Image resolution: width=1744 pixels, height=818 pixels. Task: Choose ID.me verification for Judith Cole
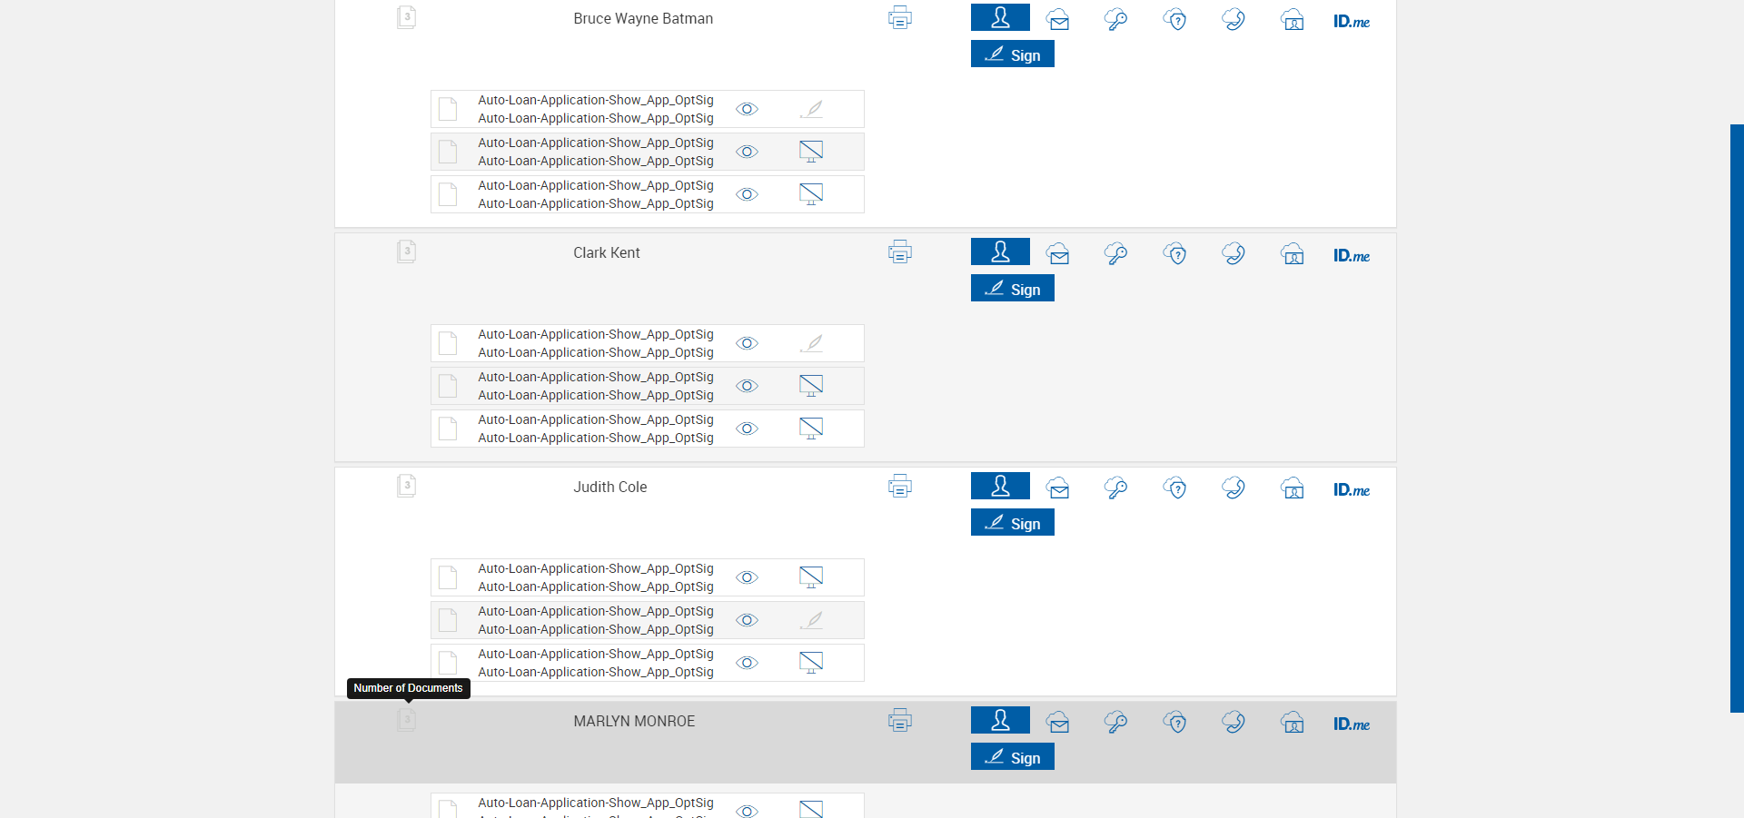click(1352, 490)
